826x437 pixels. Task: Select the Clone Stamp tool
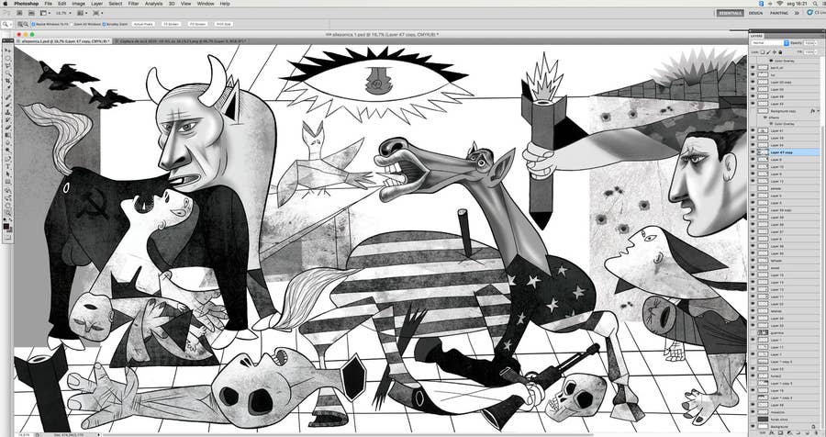(x=8, y=112)
